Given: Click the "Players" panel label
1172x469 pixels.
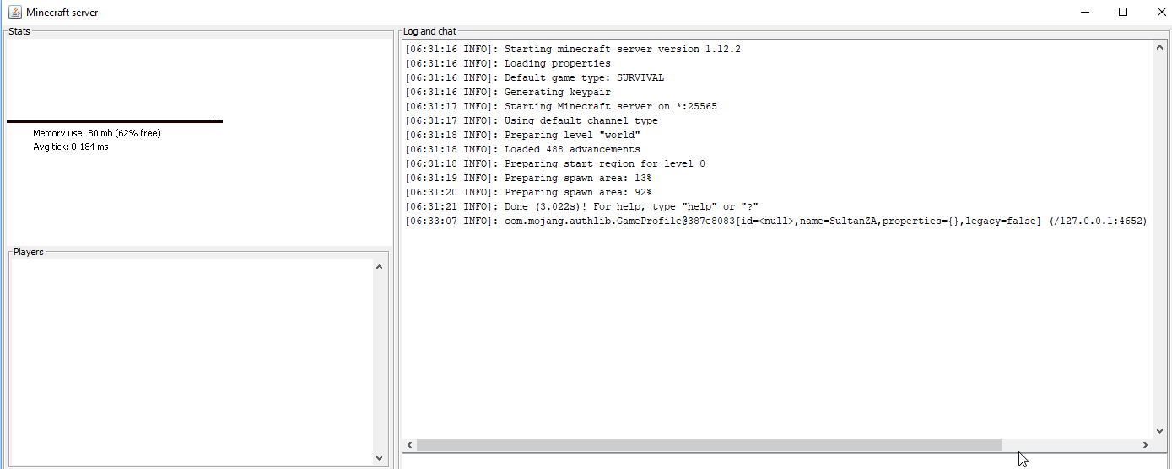Looking at the screenshot, I should click(29, 252).
